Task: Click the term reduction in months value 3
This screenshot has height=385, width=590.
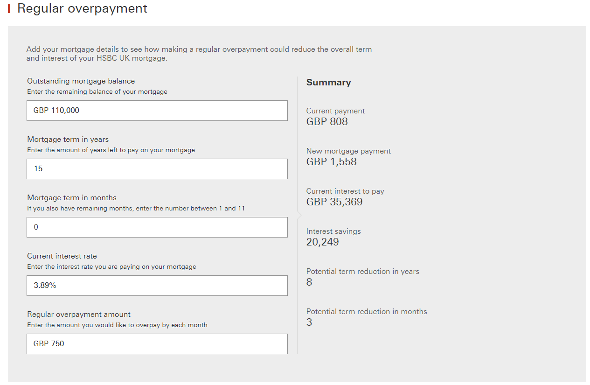Action: pos(309,322)
